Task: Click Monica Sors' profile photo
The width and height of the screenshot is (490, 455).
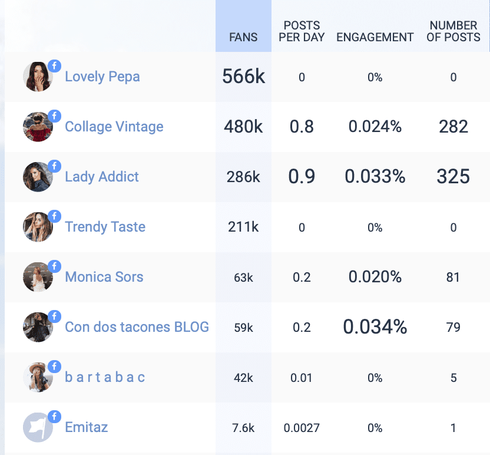Action: (37, 278)
